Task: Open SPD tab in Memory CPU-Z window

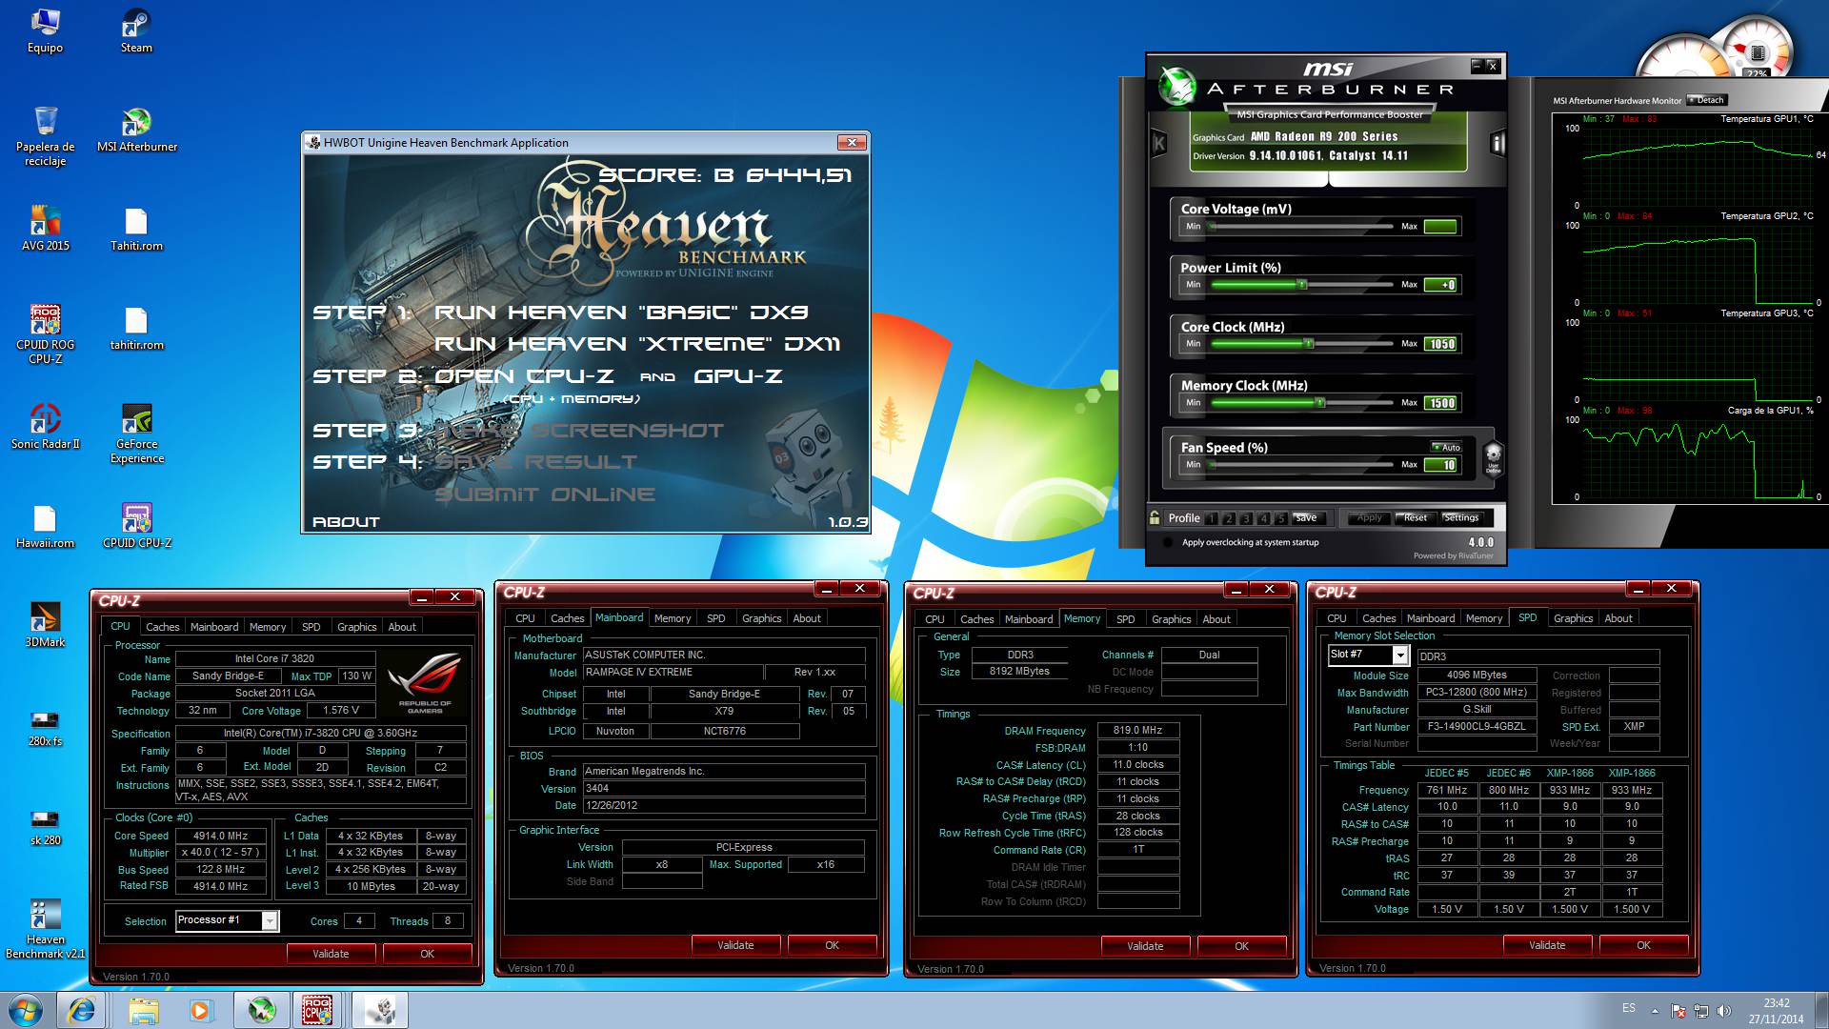Action: coord(1125,619)
